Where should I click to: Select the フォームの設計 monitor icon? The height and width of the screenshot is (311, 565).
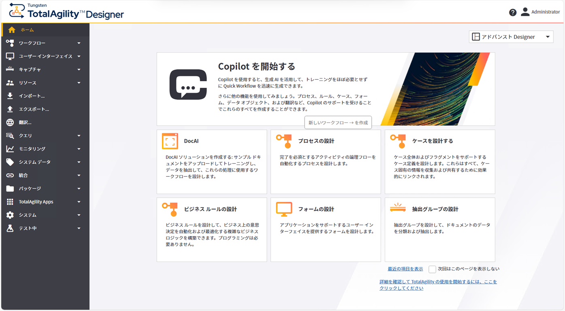(284, 209)
